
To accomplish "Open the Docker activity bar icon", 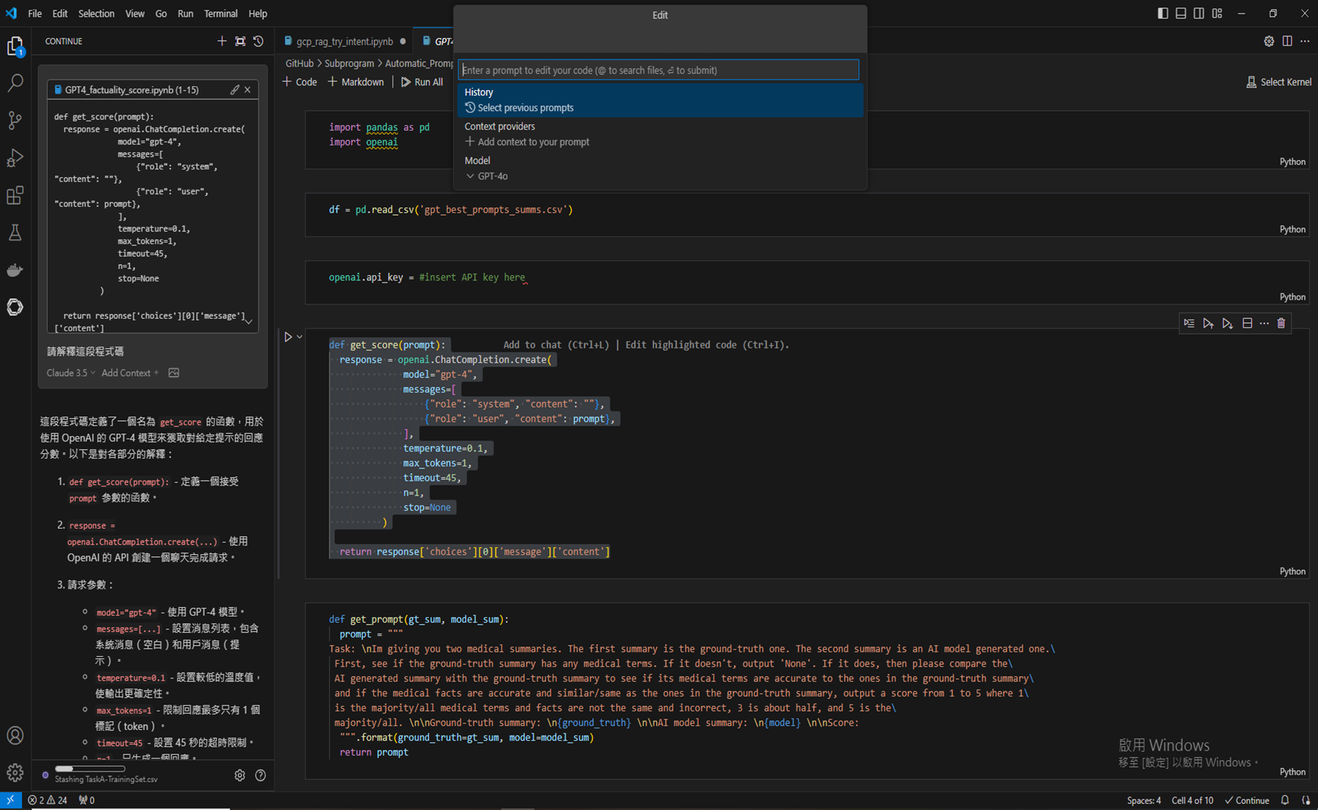I will point(15,271).
